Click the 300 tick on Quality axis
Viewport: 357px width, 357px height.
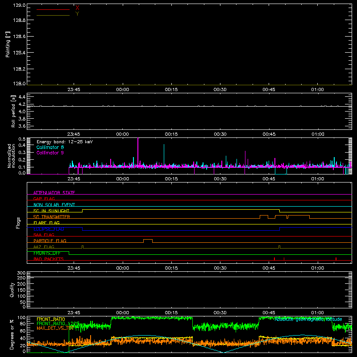[21, 273]
